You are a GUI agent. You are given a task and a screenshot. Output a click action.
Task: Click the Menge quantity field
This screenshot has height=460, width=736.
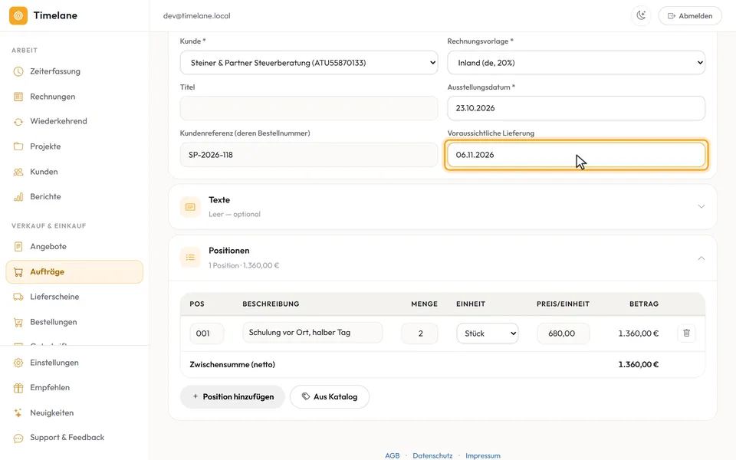point(419,333)
